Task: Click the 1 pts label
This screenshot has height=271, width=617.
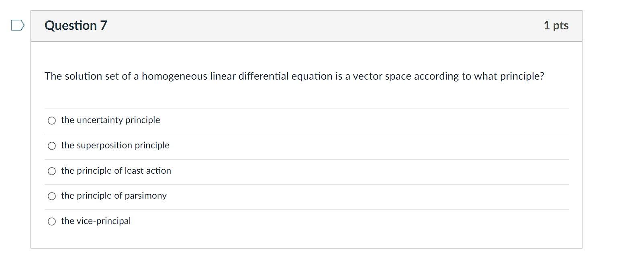Action: tap(556, 25)
